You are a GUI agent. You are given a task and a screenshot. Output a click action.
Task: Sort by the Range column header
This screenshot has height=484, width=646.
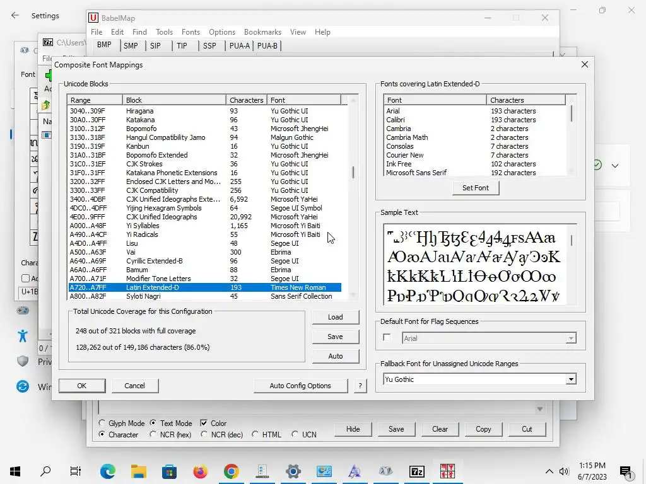[95, 100]
